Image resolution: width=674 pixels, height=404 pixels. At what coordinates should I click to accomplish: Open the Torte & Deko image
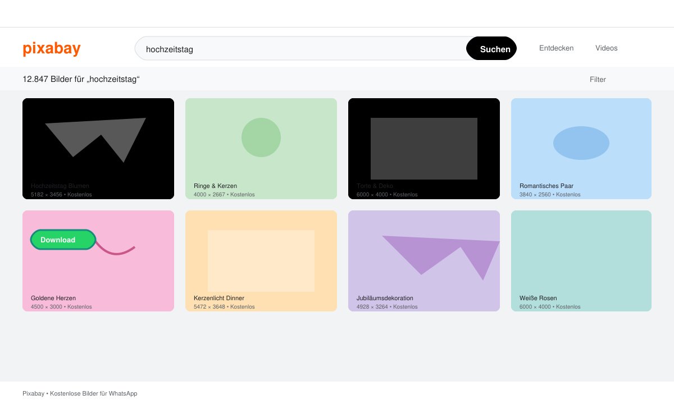pos(424,149)
